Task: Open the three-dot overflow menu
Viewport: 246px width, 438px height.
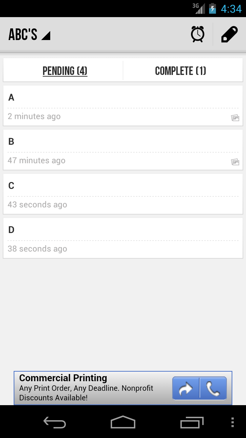Action: coord(233,422)
